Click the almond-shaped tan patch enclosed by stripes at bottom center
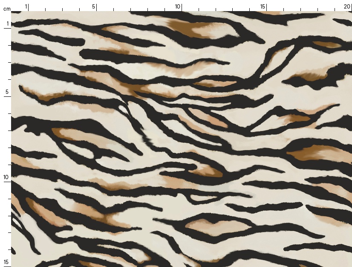 pyautogui.click(x=213, y=226)
